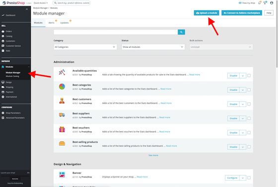This screenshot has width=278, height=187.
Task: Click the top product search field
Action: click(x=71, y=3)
